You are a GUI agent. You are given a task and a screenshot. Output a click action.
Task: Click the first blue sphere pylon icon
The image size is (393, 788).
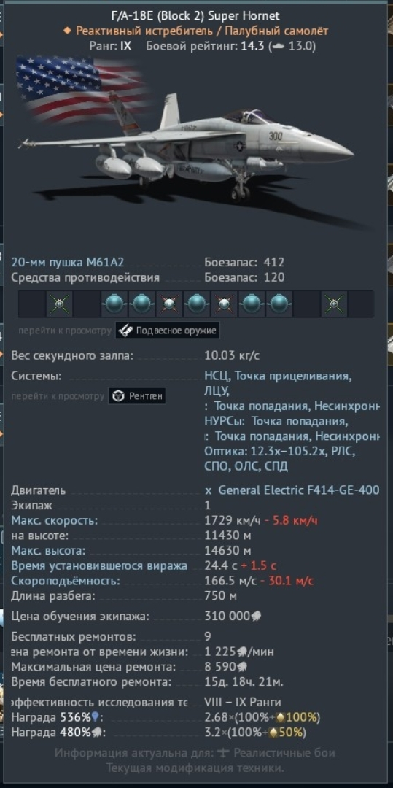tap(114, 304)
